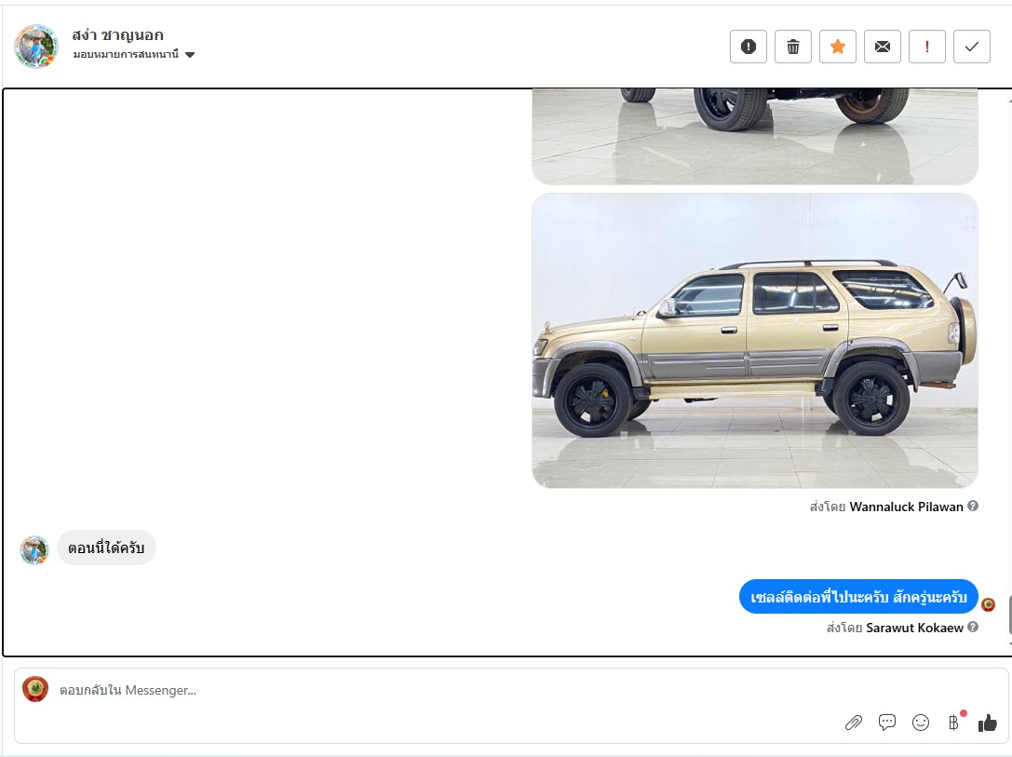The image size is (1012, 757).
Task: Delete the conversation using the trash icon
Action: click(792, 47)
